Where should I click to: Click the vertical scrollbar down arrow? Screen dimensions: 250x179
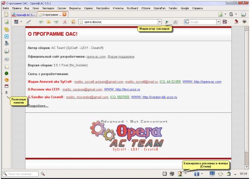(247, 167)
